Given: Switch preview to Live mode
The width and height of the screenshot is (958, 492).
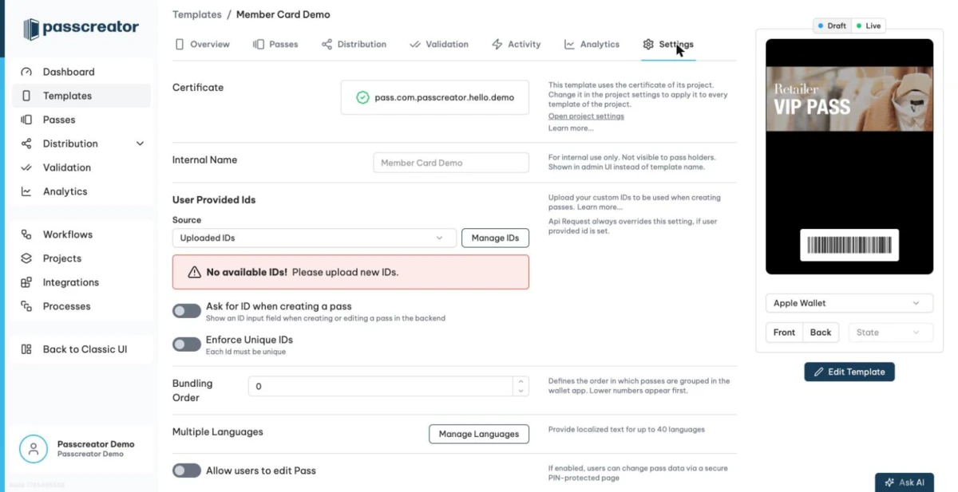Looking at the screenshot, I should click(869, 26).
